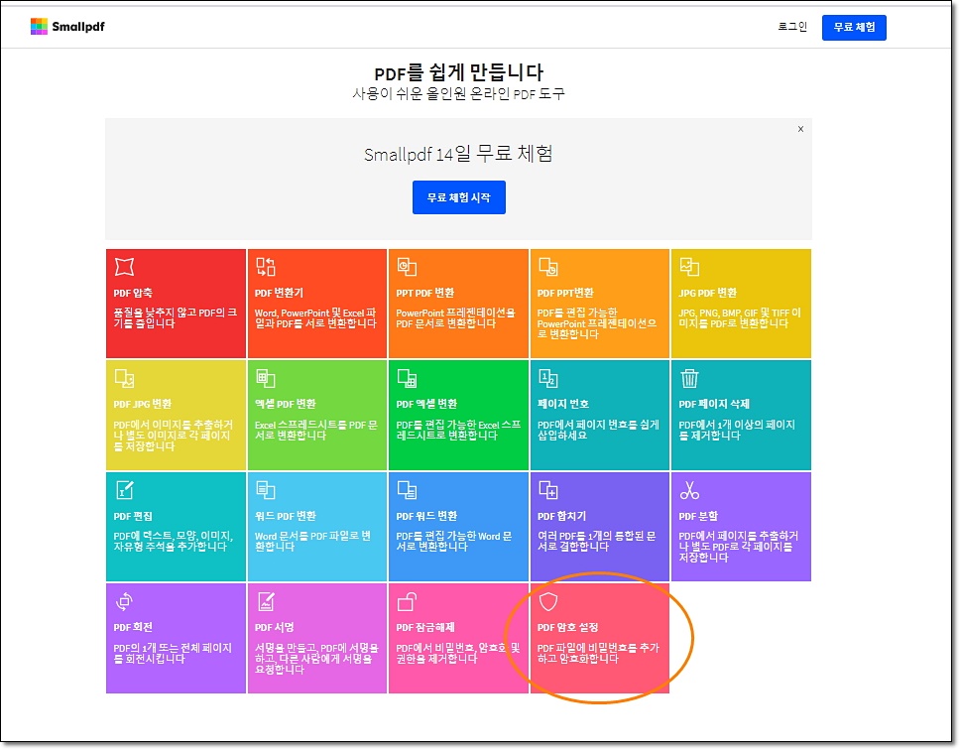Viewport: 960px width, 750px height.
Task: Open the PDF PPT변환 title
Action: coord(565,293)
